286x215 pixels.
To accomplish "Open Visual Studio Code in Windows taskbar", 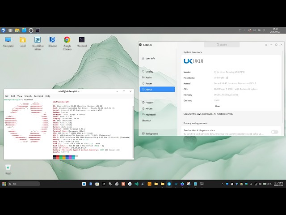I will [136, 184].
